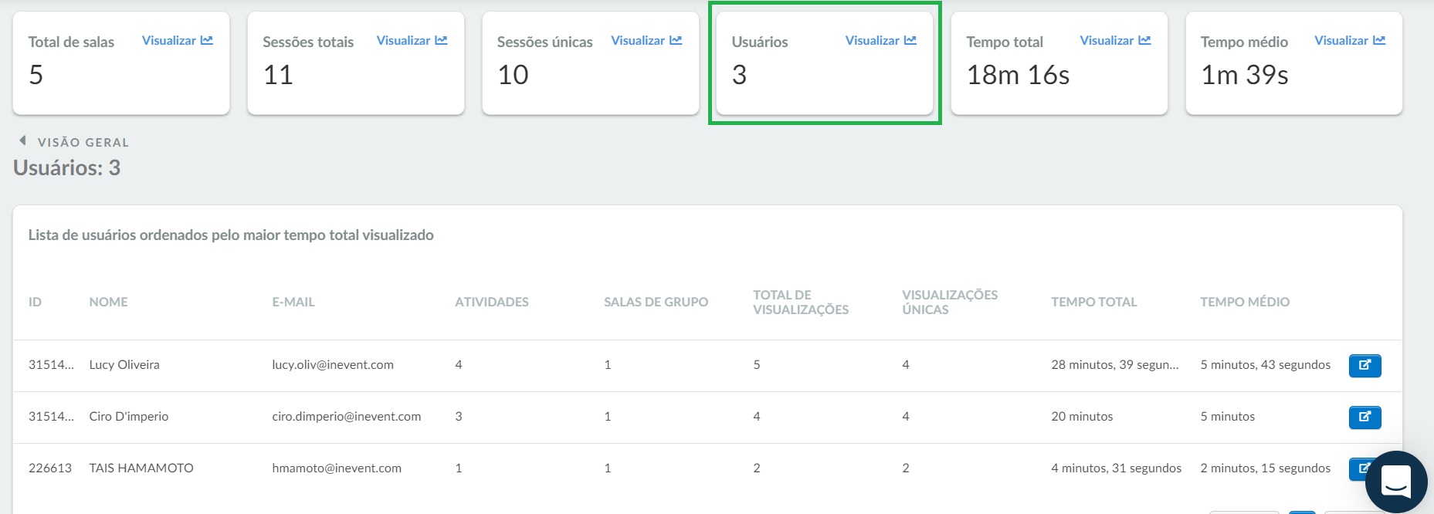Viewport: 1434px width, 514px height.
Task: Click email ciro.dimperio@inevent.com
Action: 347,416
